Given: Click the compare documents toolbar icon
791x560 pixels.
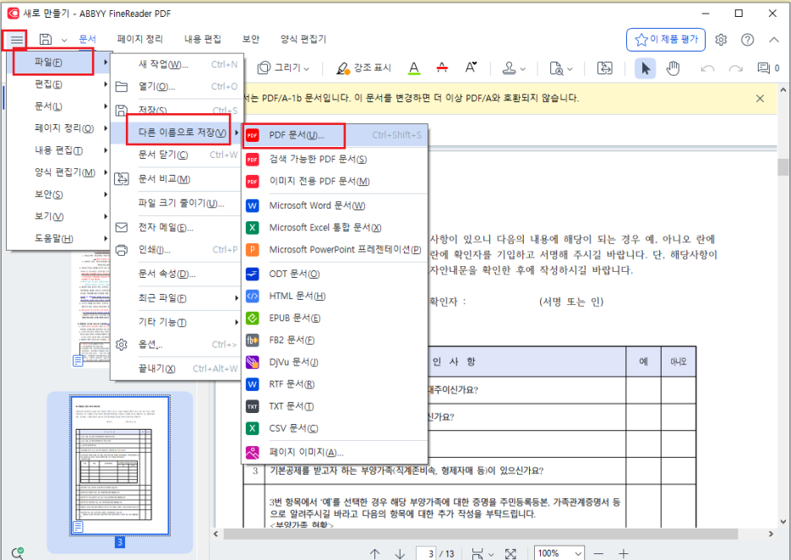Looking at the screenshot, I should pos(604,68).
